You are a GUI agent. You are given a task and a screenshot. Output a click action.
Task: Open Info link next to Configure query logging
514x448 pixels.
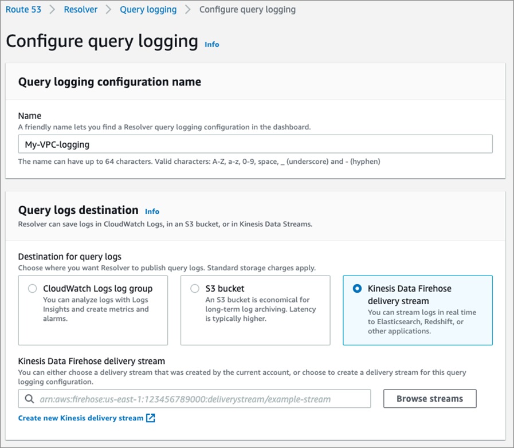click(212, 44)
